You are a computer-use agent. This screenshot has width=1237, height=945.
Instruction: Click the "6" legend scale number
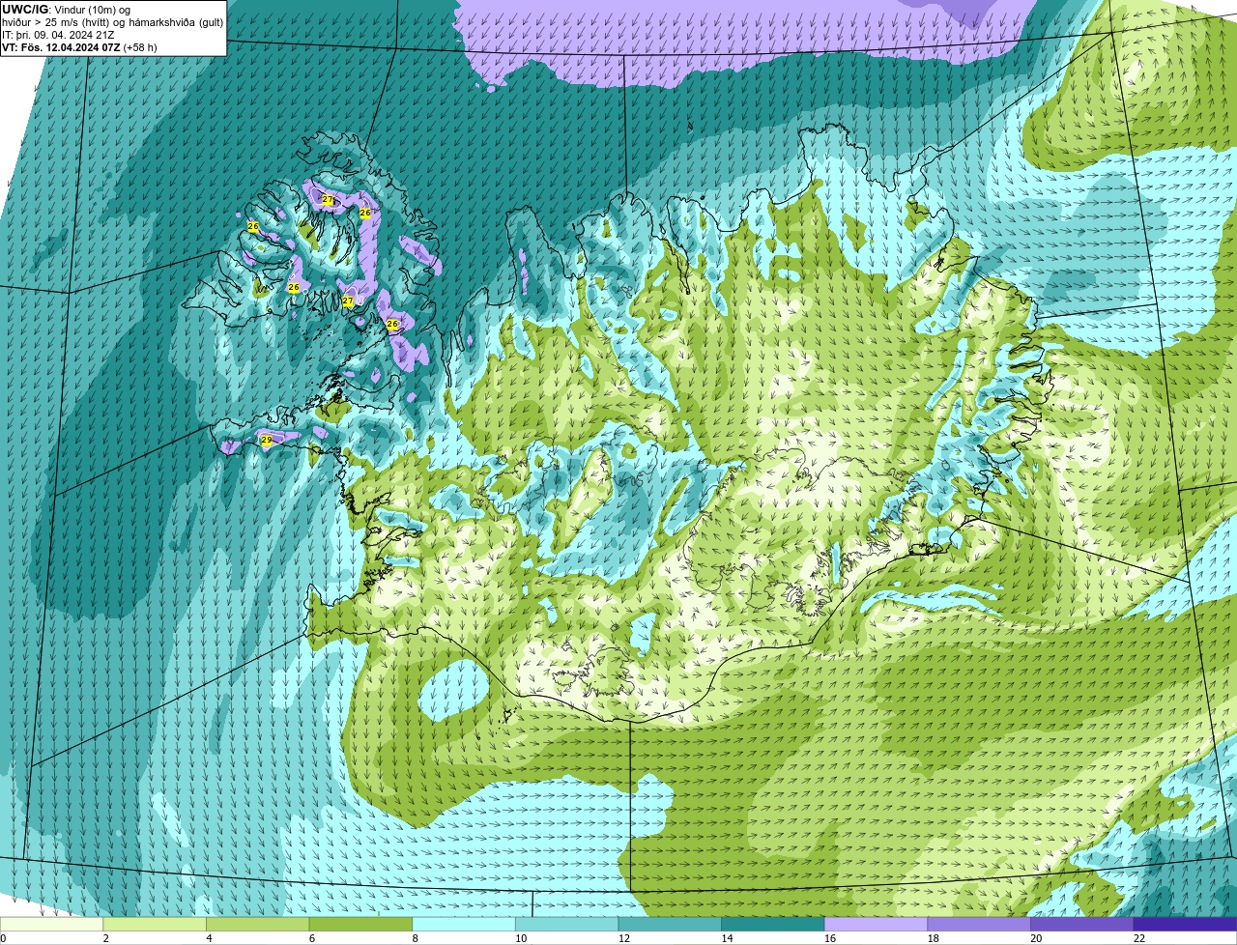[312, 938]
